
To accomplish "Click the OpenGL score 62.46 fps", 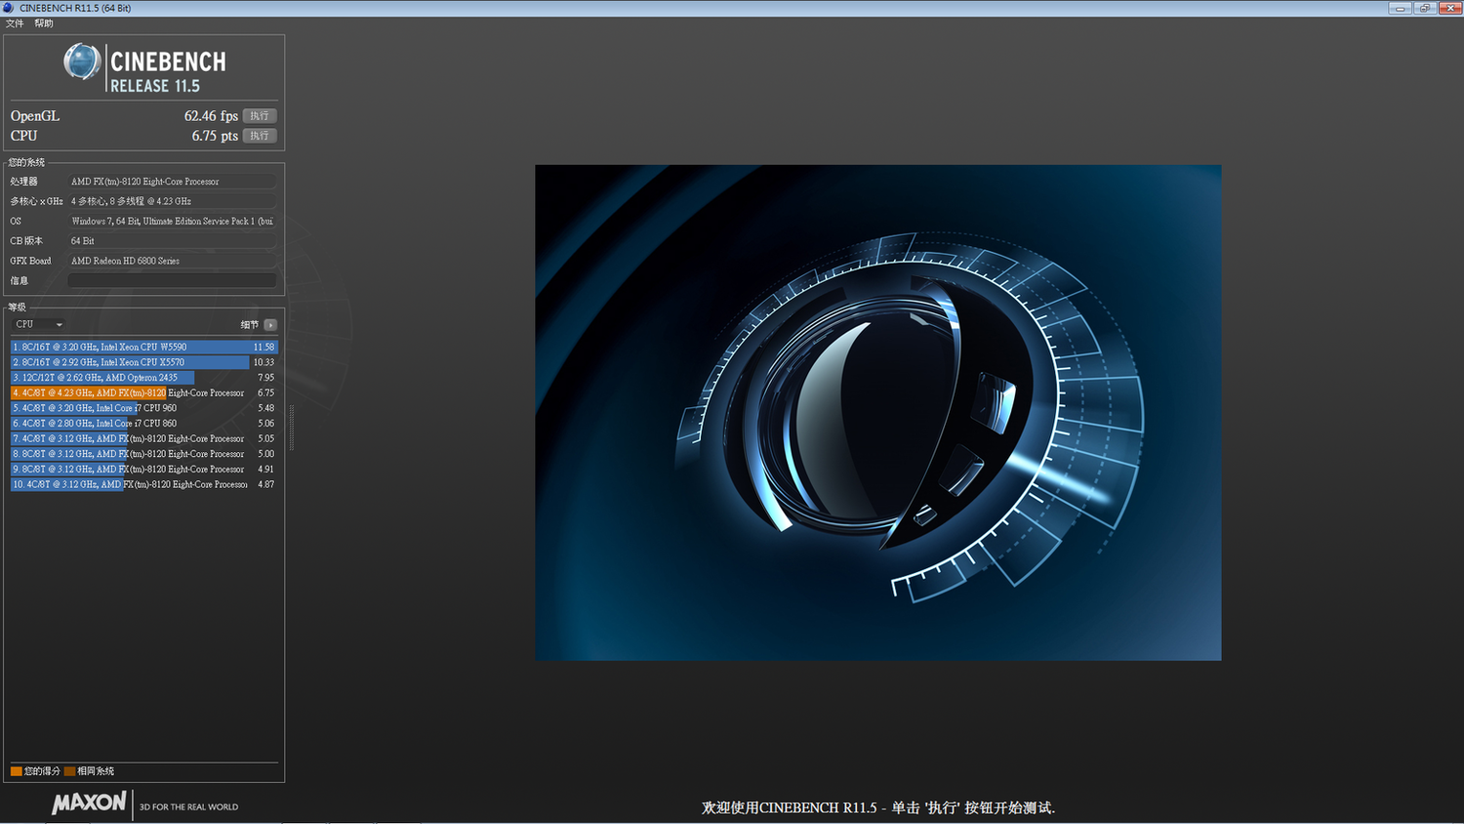I will coord(211,115).
